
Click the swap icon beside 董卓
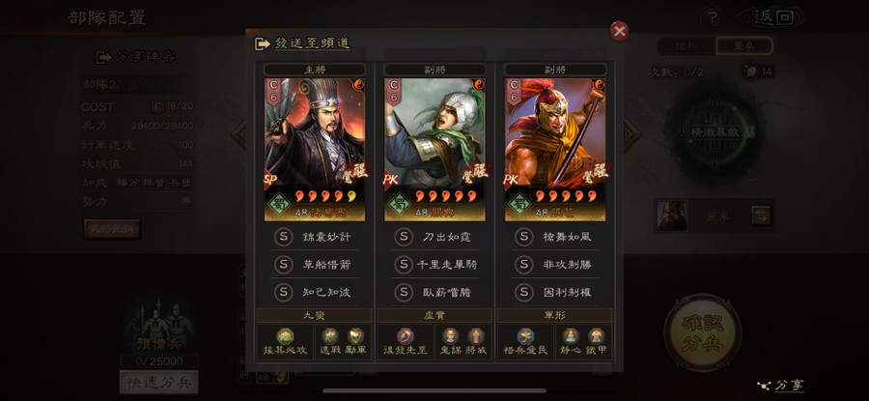tap(761, 215)
